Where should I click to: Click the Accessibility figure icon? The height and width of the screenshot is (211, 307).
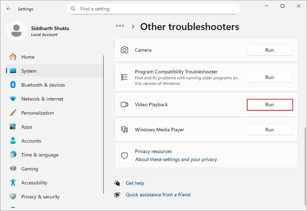tap(13, 183)
